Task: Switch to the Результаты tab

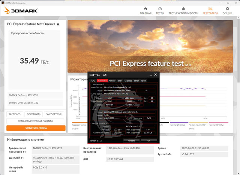Action: click(x=210, y=11)
